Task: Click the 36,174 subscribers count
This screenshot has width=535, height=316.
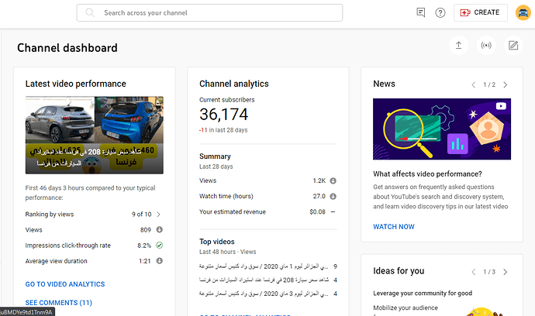Action: pyautogui.click(x=224, y=114)
